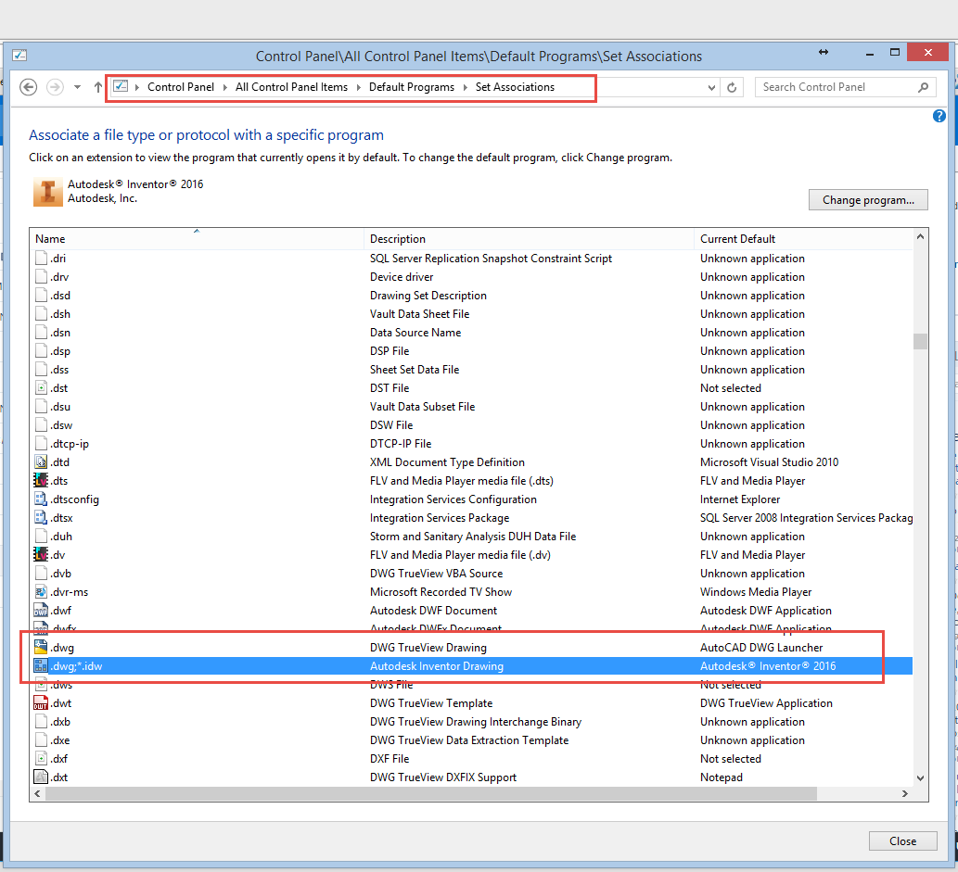Expand the chevron after Control Panel breadcrumb
958x872 pixels.
point(224,87)
